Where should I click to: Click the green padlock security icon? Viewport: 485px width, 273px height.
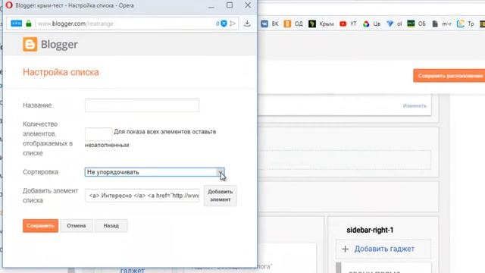[x=29, y=24]
